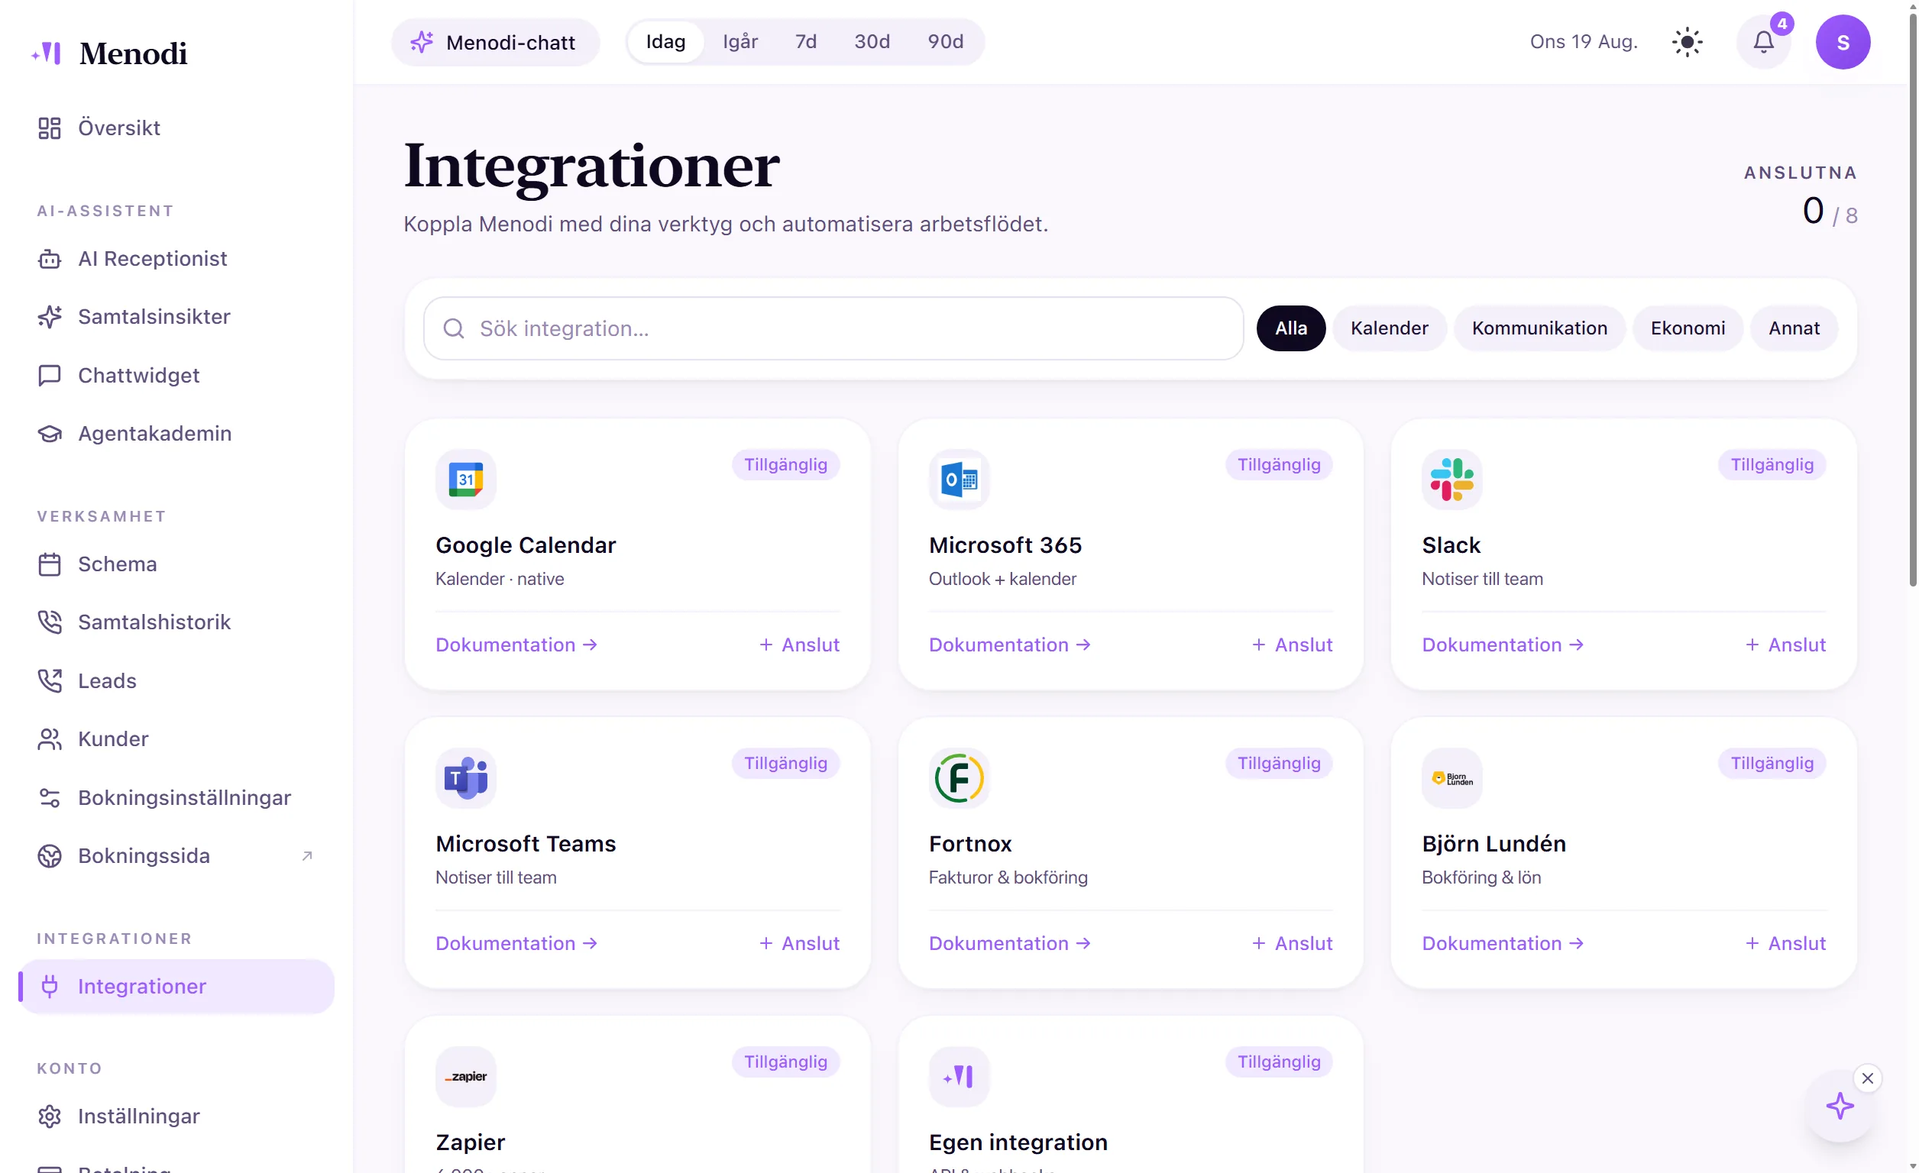Open Schema in the sidebar
This screenshot has height=1173, width=1919.
(x=176, y=564)
